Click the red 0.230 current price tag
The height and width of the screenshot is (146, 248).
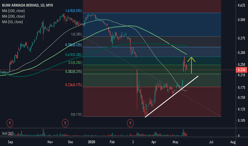pyautogui.click(x=241, y=70)
